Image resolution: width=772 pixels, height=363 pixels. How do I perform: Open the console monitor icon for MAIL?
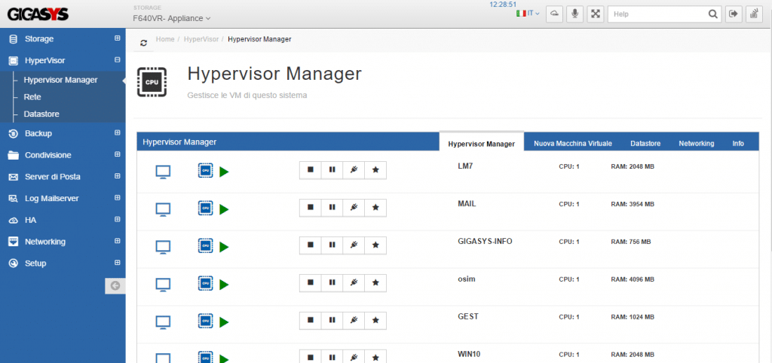pyautogui.click(x=163, y=209)
